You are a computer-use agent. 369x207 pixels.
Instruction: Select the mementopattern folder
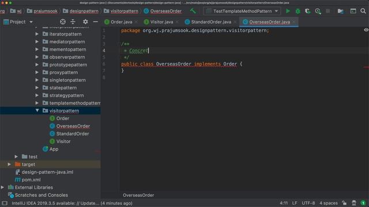pos(67,49)
